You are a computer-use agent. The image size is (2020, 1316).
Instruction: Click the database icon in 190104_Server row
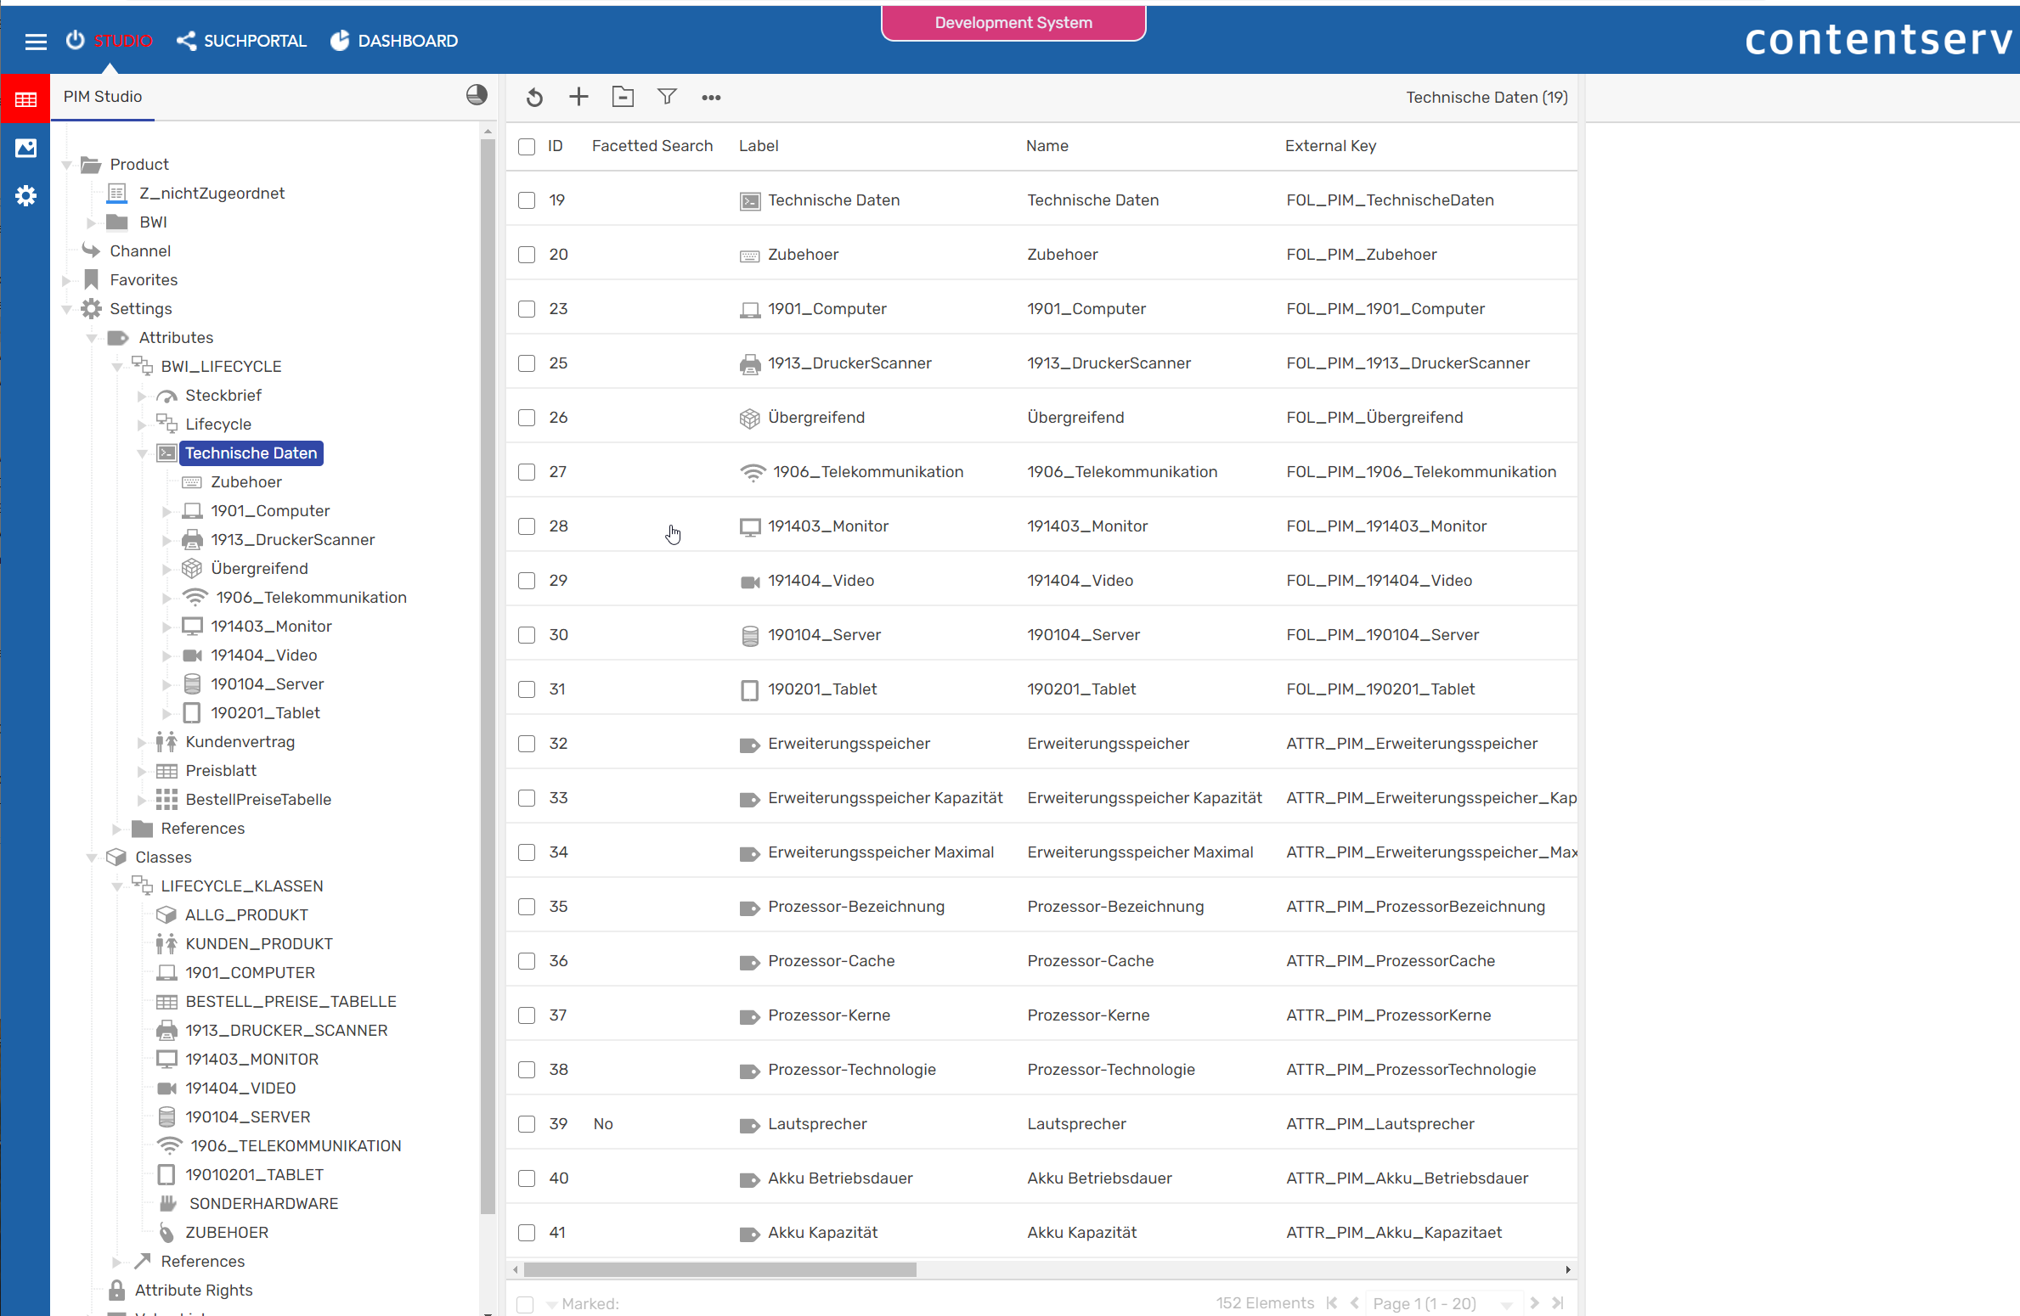coord(750,636)
